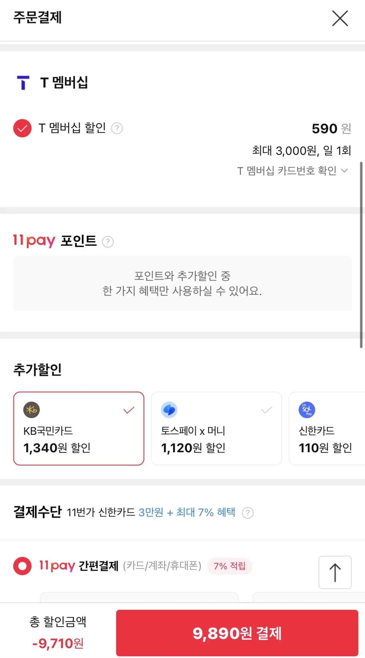Select KB국민카드 1,340원 할인 card
The height and width of the screenshot is (658, 365).
pos(79,428)
